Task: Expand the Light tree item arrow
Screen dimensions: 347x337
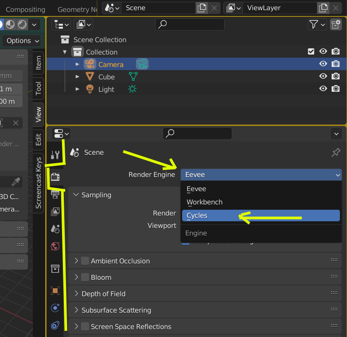Action: click(77, 89)
